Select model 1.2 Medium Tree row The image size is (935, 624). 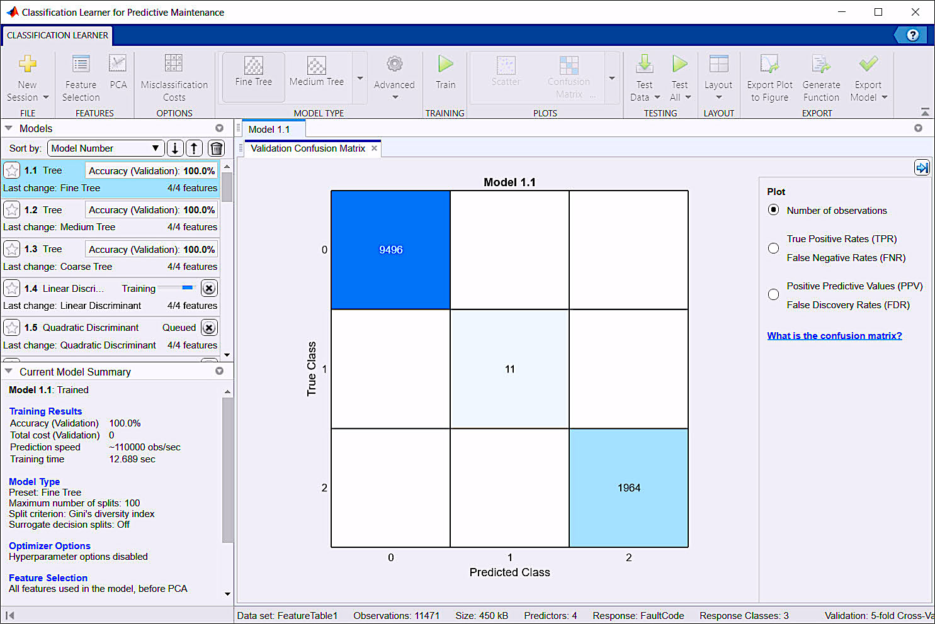click(x=110, y=218)
